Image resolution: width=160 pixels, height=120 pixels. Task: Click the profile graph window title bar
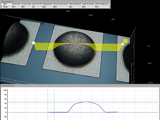click(80, 86)
